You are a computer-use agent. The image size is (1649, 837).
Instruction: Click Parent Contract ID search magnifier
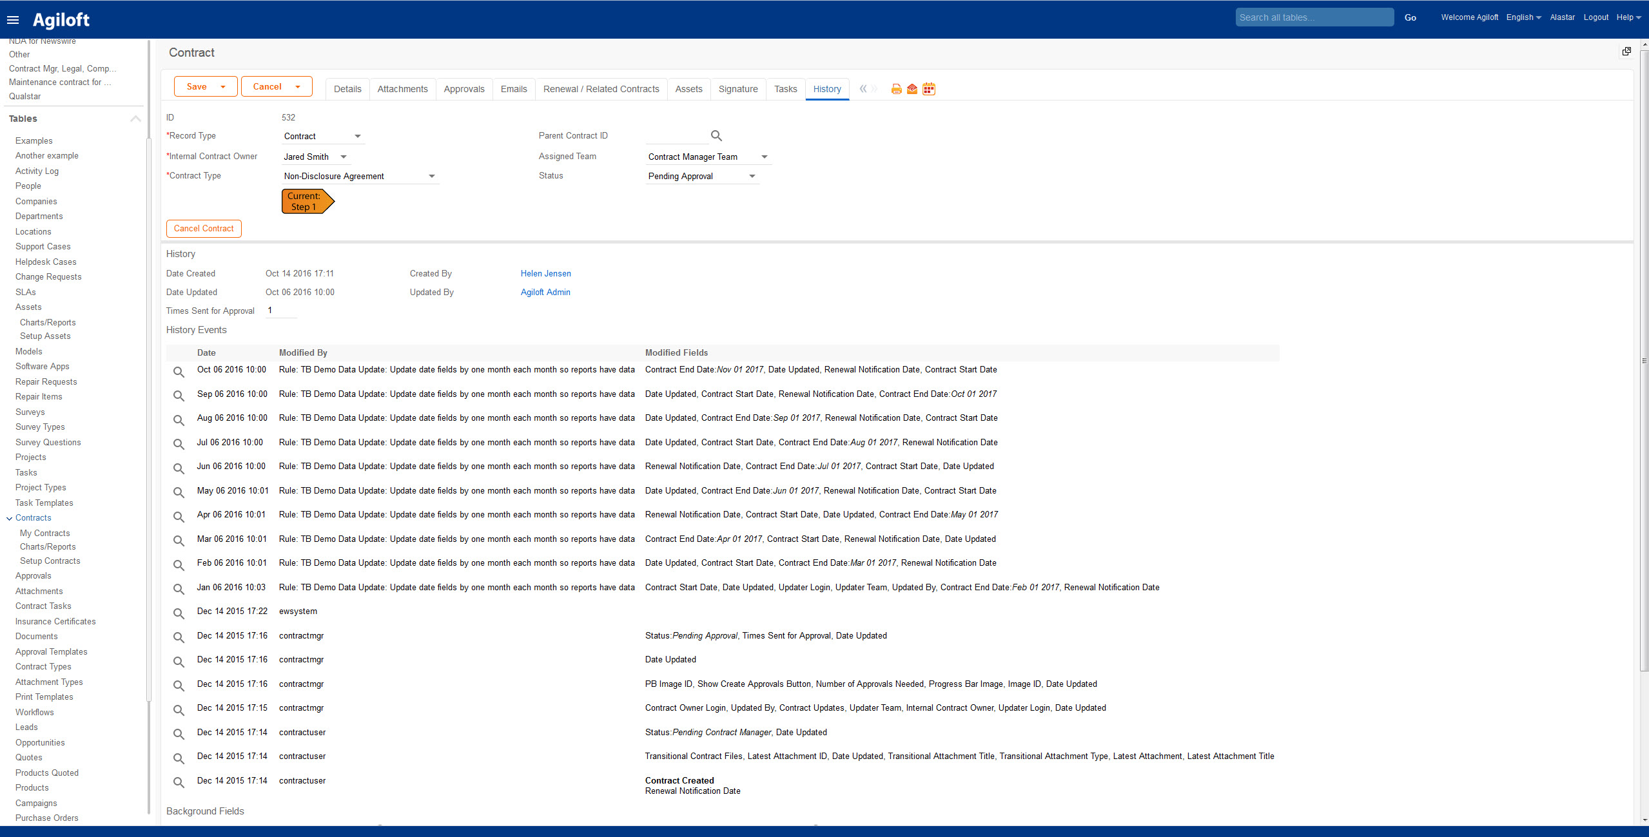716,136
